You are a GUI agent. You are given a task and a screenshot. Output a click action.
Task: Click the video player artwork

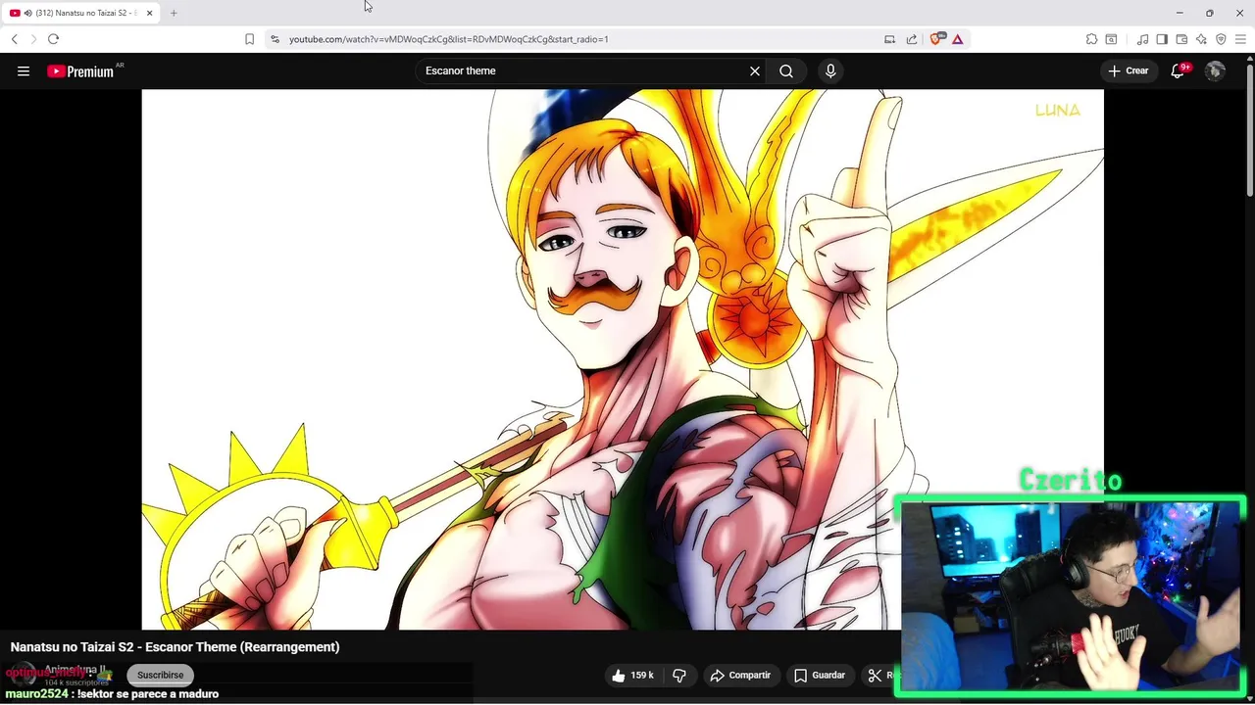pyautogui.click(x=623, y=359)
